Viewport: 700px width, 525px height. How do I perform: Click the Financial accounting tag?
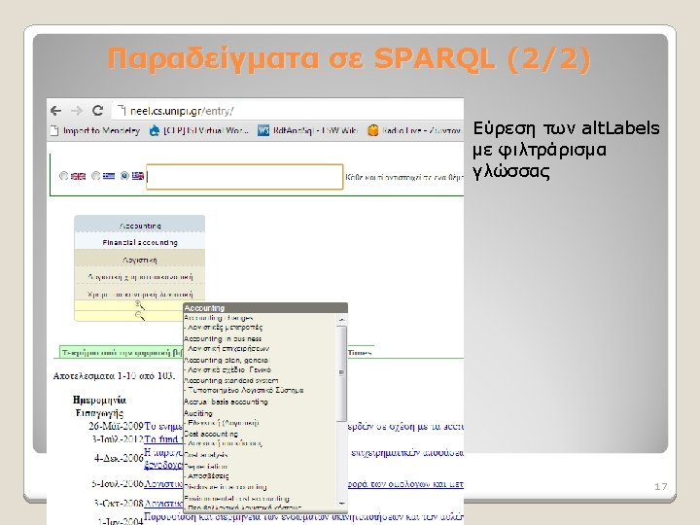click(x=140, y=242)
